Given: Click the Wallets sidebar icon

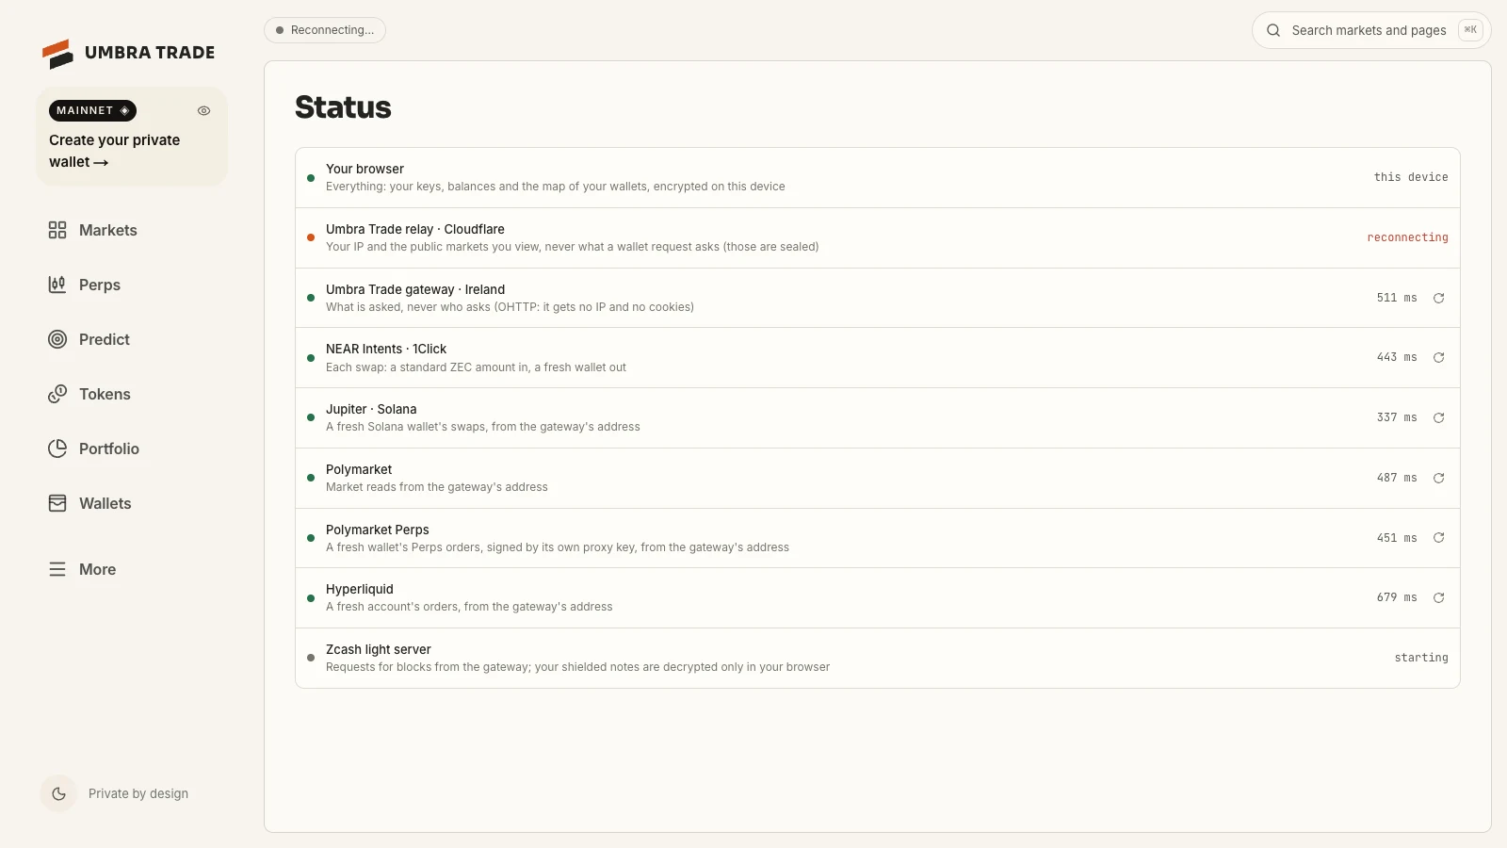Looking at the screenshot, I should click(57, 503).
